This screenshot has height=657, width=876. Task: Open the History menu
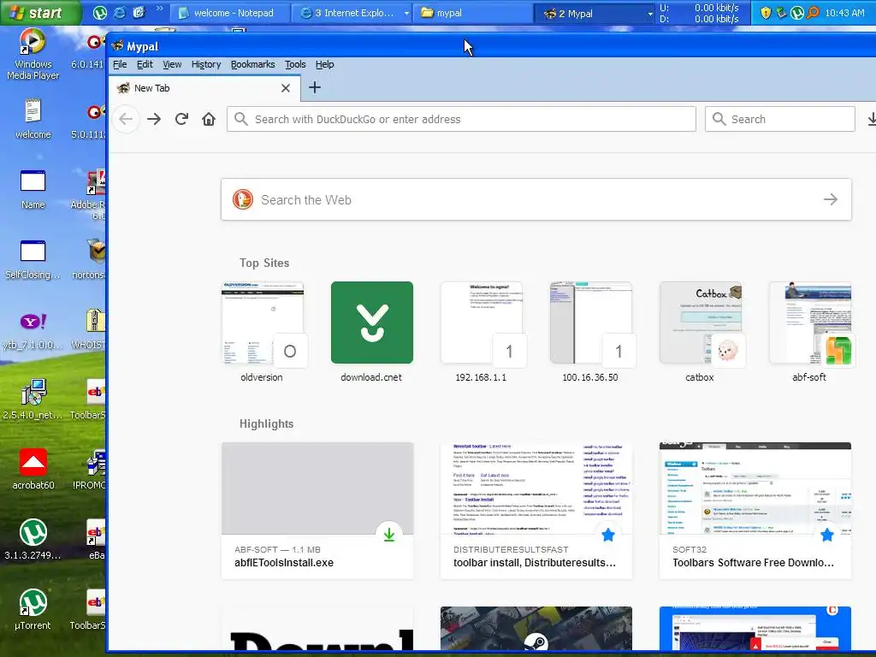(x=206, y=64)
